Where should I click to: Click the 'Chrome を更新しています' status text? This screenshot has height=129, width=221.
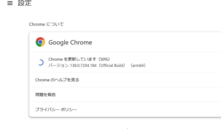pyautogui.click(x=74, y=59)
